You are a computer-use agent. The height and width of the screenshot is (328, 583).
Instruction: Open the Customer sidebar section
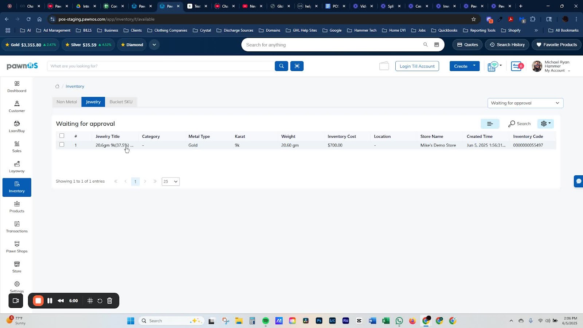click(x=17, y=107)
